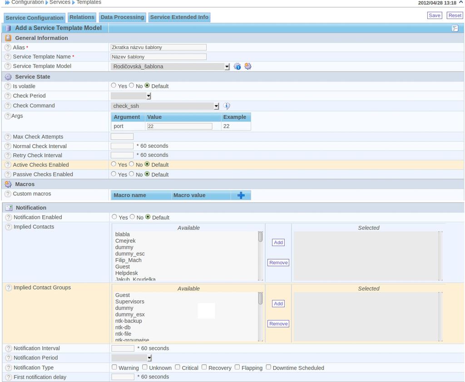Click scrollbar of available Implied Contact Groups list
The width and height of the screenshot is (465, 382).
tap(260, 317)
